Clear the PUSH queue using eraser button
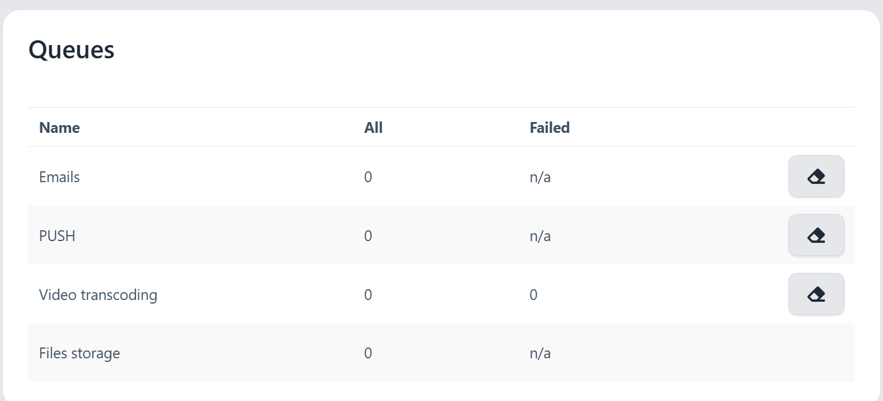883x401 pixels. [816, 236]
